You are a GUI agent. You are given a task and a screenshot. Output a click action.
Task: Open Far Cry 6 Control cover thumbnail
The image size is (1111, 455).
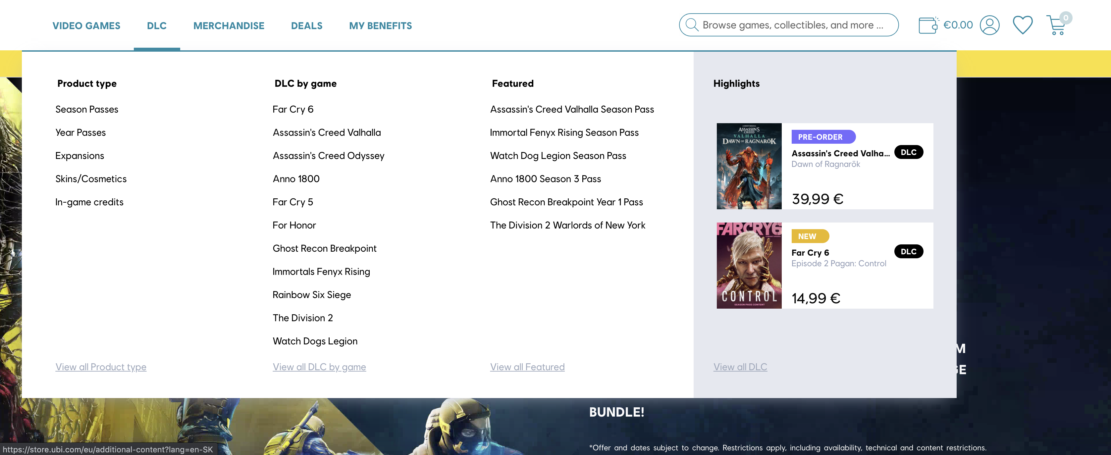click(x=749, y=265)
